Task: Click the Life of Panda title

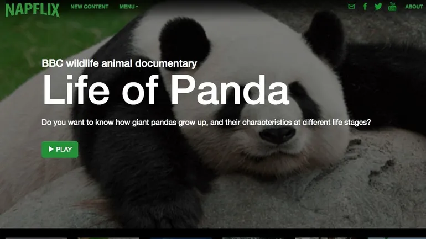Action: click(166, 89)
